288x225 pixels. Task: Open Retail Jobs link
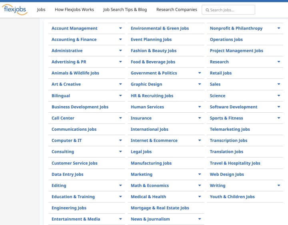pyautogui.click(x=220, y=73)
